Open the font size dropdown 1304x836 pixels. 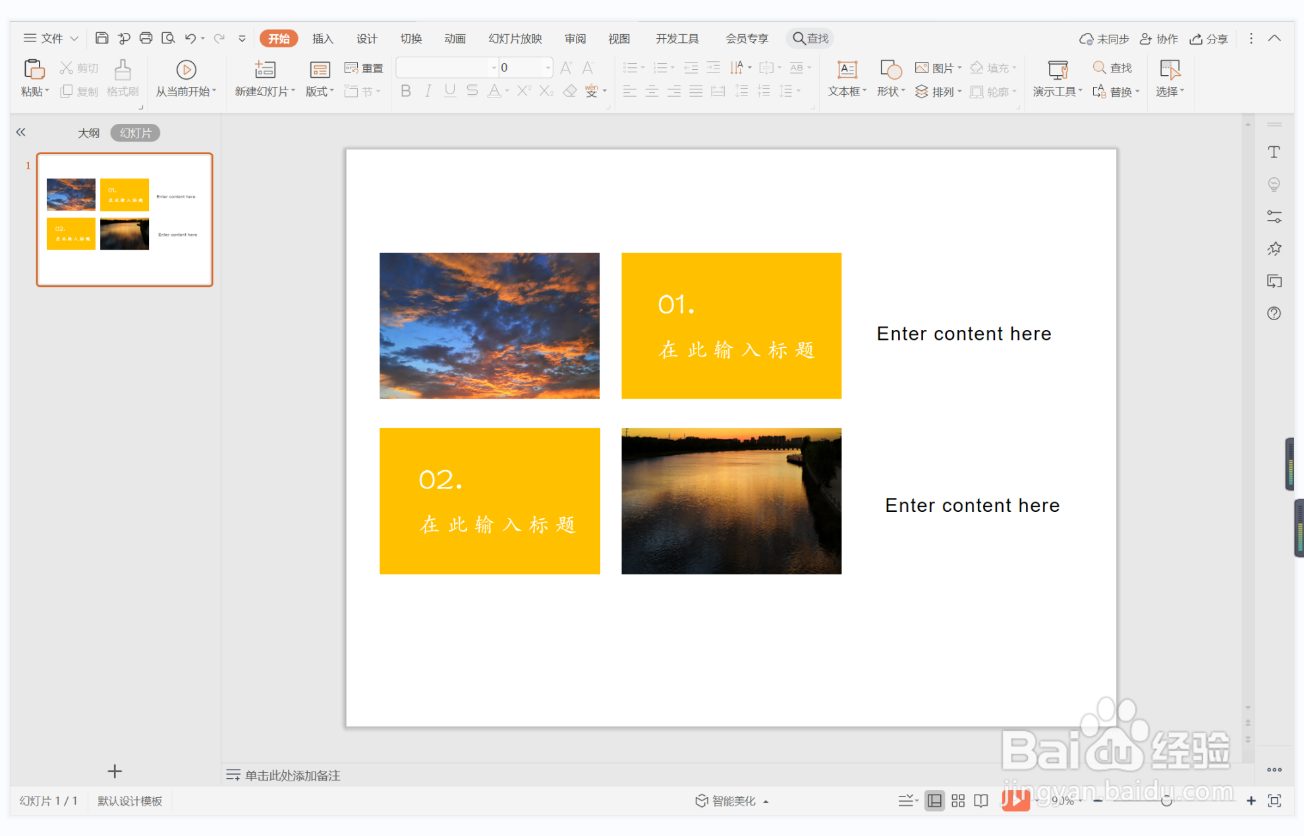click(548, 68)
